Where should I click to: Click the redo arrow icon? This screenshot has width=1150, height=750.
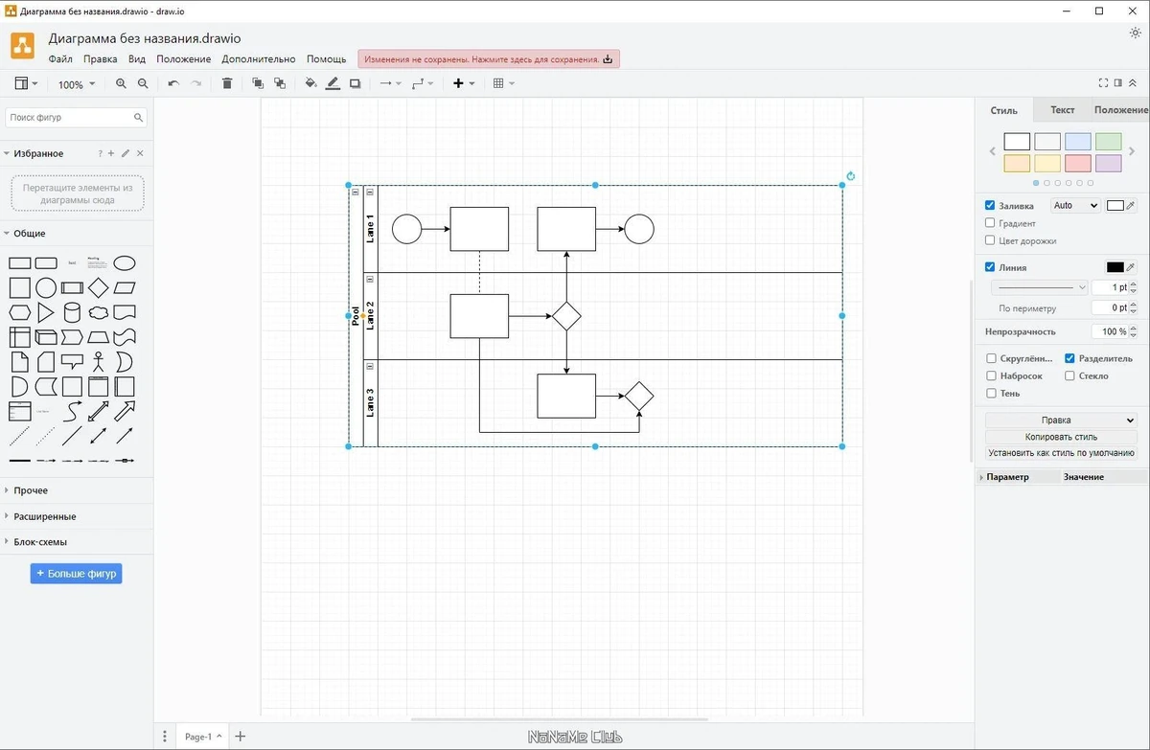click(x=196, y=84)
